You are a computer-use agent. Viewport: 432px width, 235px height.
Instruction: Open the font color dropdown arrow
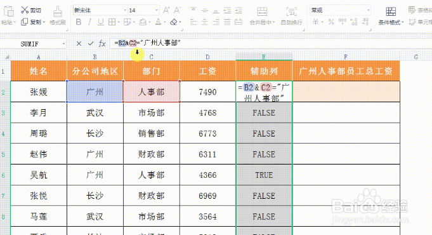coord(165,22)
